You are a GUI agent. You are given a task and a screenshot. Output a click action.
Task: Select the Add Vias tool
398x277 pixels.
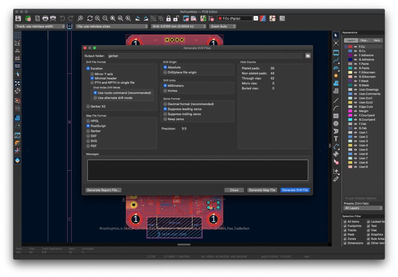pyautogui.click(x=336, y=76)
